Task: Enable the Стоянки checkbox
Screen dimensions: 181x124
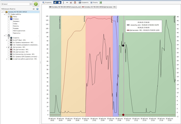Action: pos(9,19)
